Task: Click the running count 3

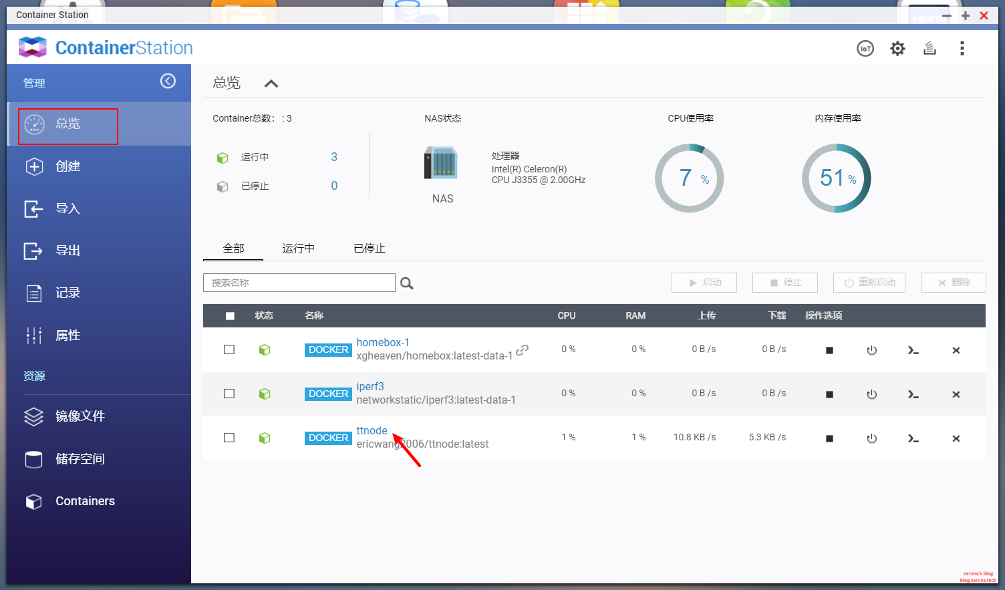Action: (334, 157)
